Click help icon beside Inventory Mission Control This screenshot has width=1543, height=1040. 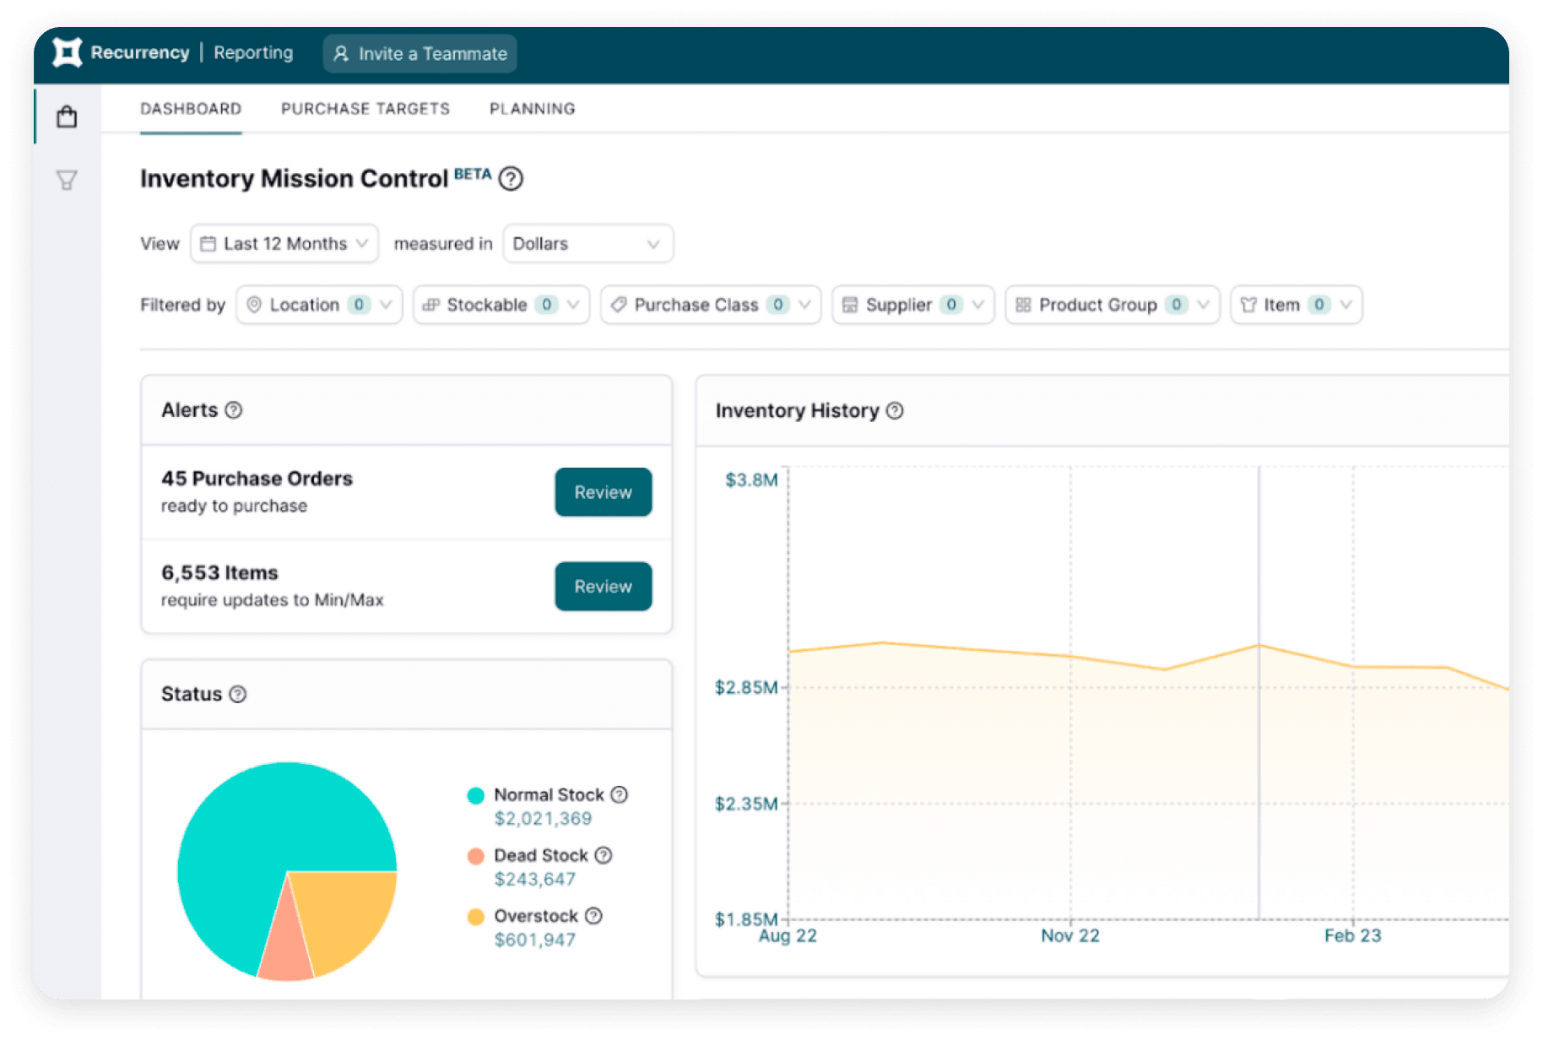511,179
